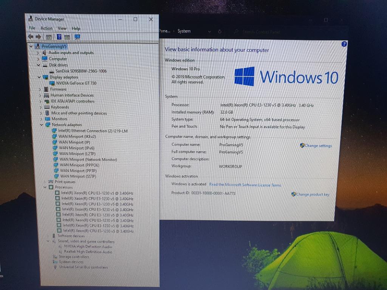
Task: Click the IDE ATA/ATAPI controllers icon
Action: point(46,101)
